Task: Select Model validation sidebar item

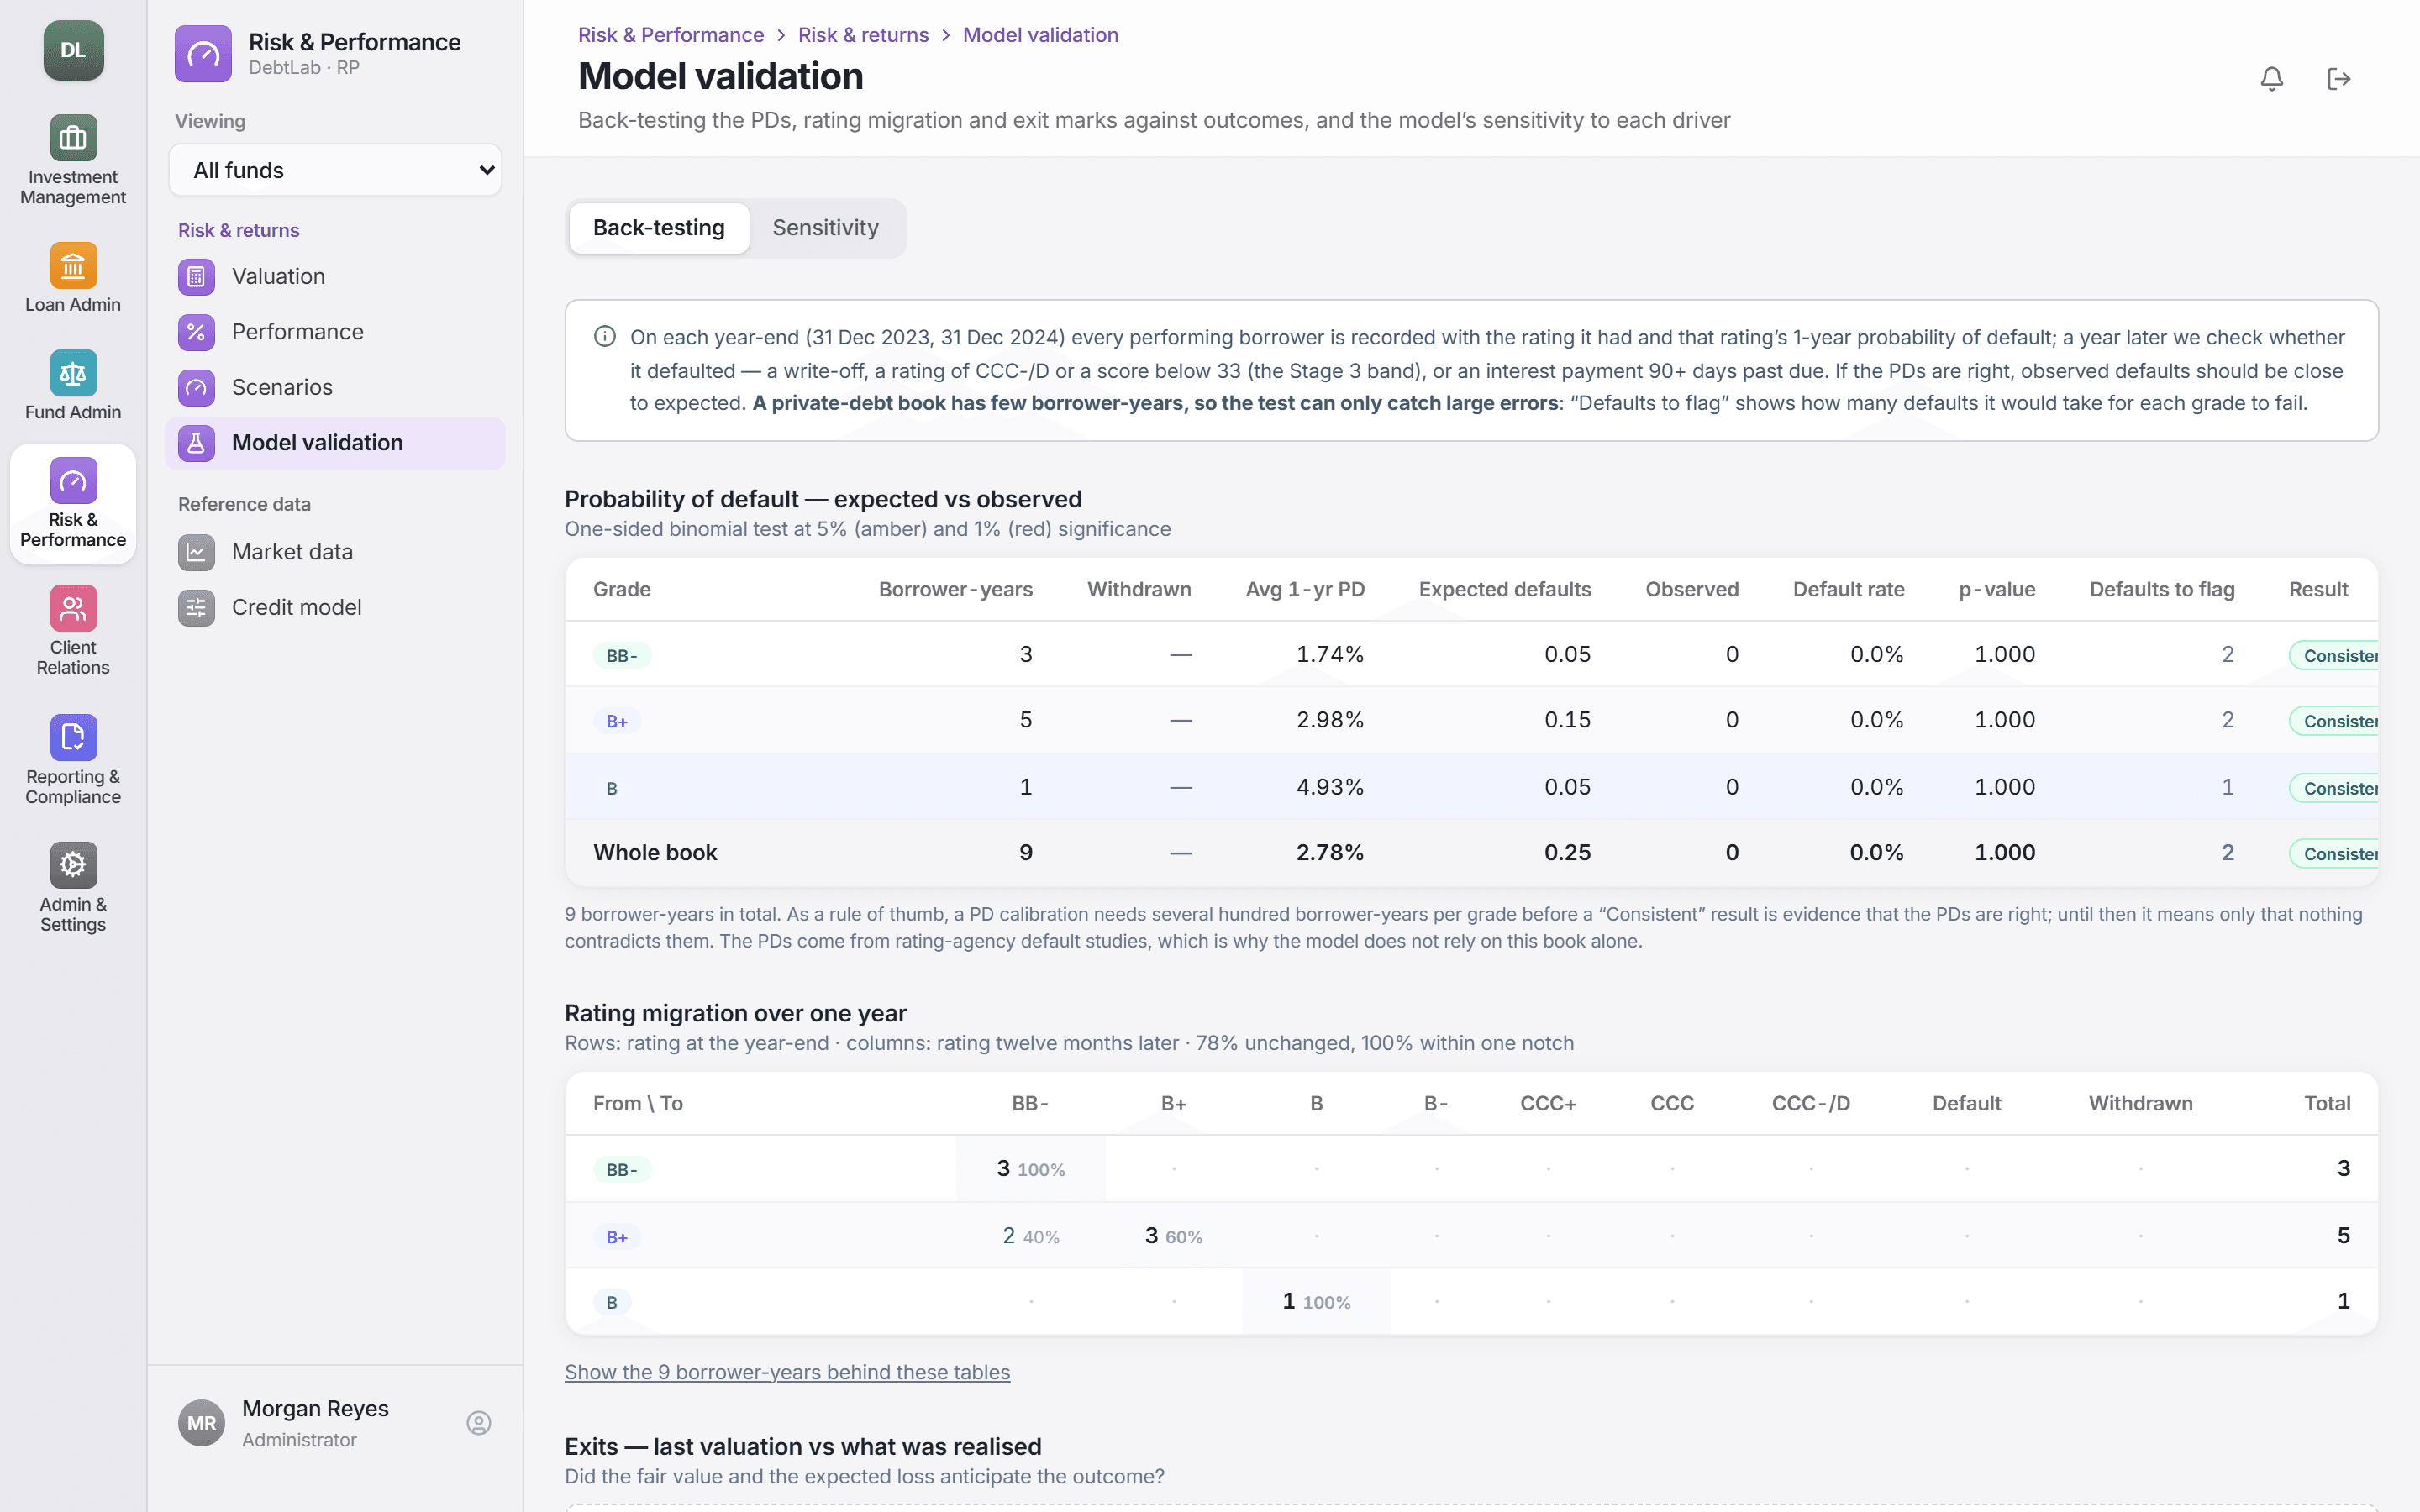Action: coord(335,443)
